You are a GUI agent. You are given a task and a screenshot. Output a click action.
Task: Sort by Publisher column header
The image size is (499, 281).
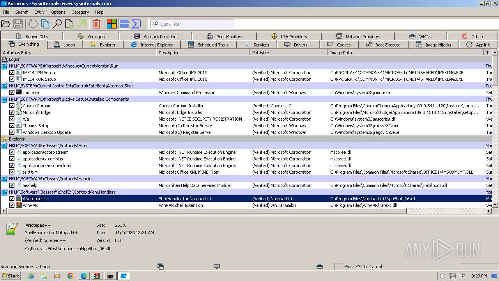(x=289, y=53)
